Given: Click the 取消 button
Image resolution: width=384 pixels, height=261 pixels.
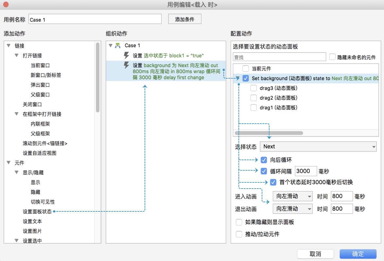Looking at the screenshot, I should pyautogui.click(x=315, y=254).
